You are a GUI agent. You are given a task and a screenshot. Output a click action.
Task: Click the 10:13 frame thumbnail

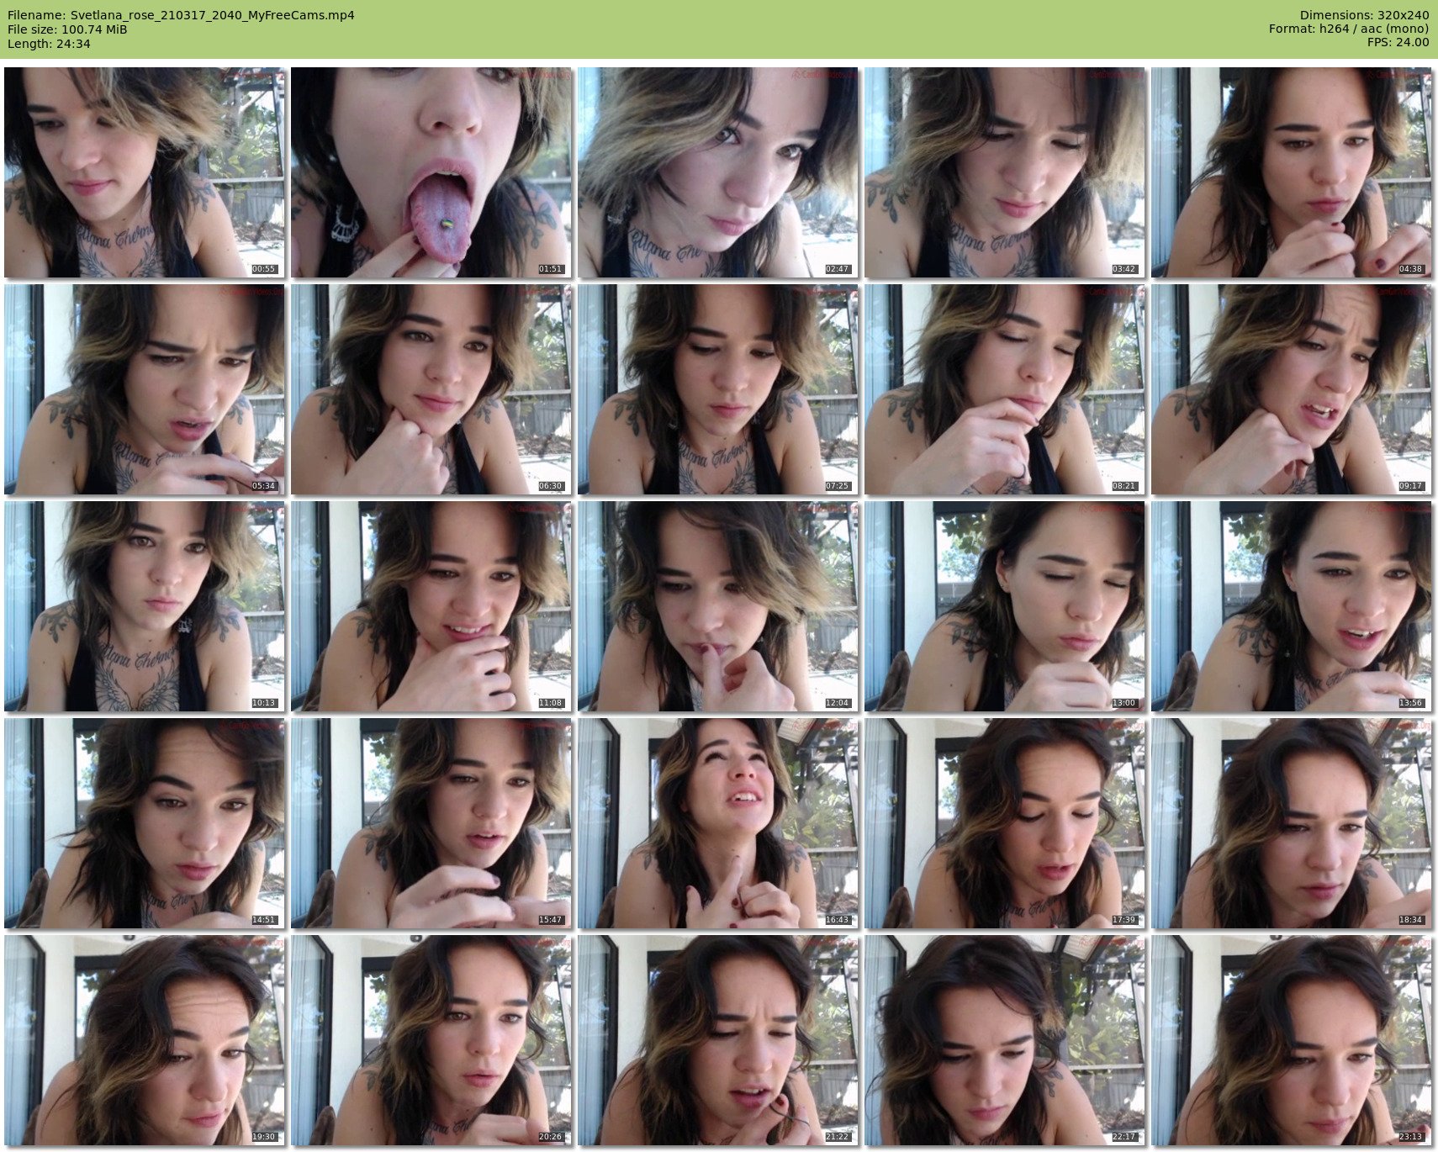[x=145, y=606]
